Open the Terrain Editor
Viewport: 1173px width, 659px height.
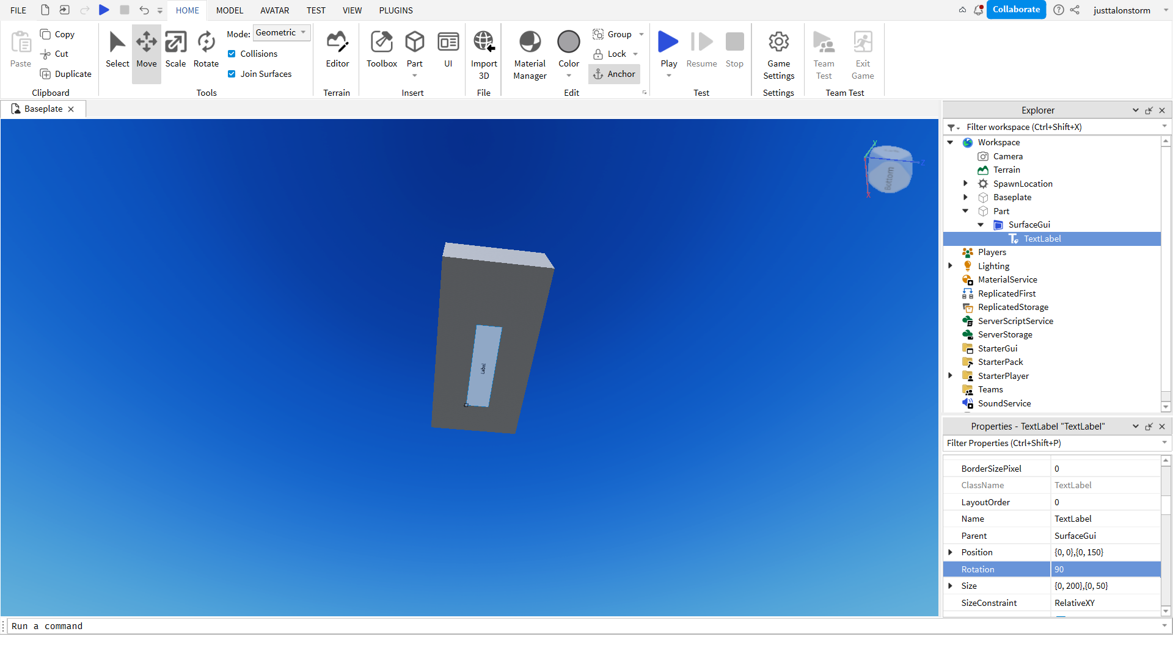337,49
